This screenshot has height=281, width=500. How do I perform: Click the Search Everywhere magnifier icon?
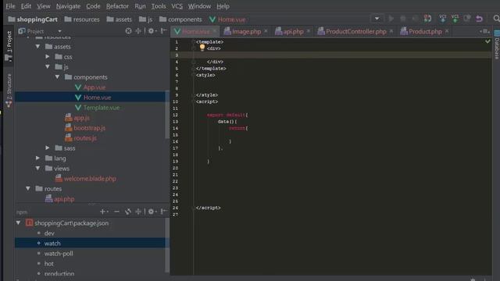point(496,19)
